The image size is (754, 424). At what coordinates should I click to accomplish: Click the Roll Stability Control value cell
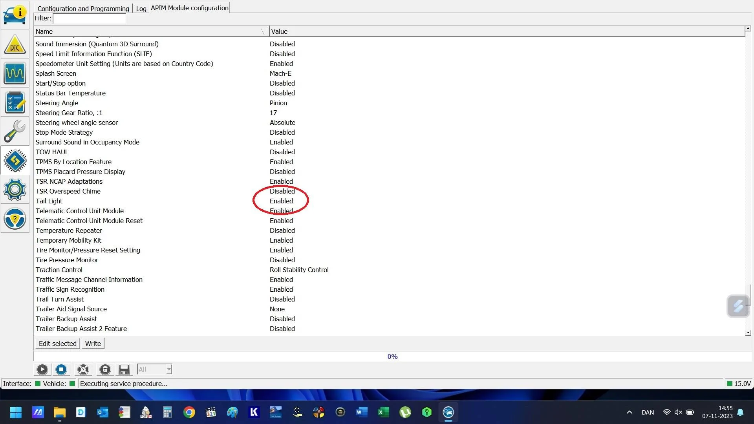click(x=299, y=270)
